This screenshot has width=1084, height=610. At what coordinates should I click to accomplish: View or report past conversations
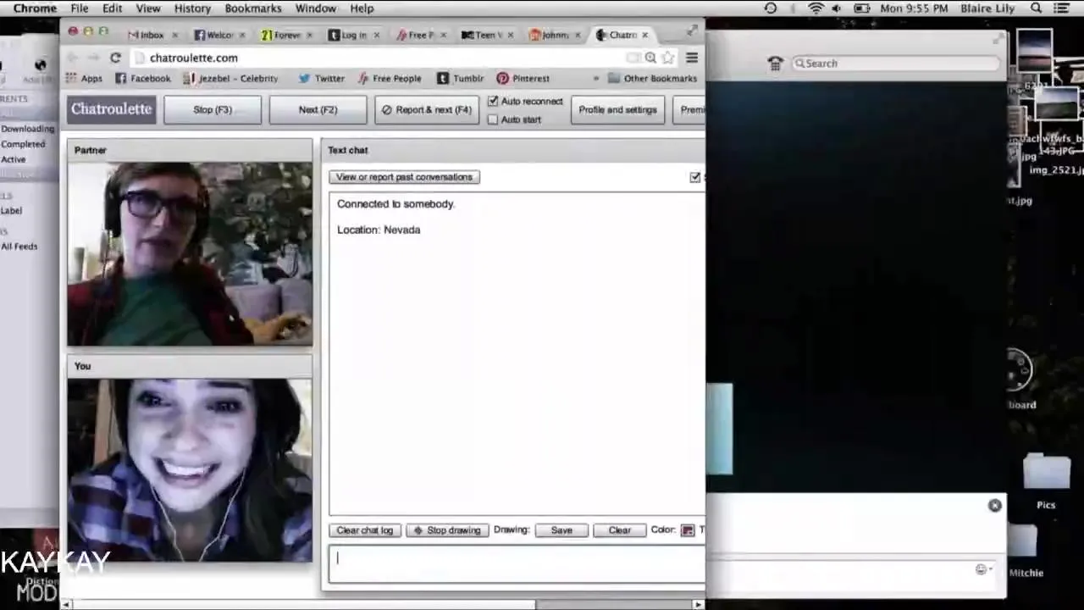click(x=404, y=177)
